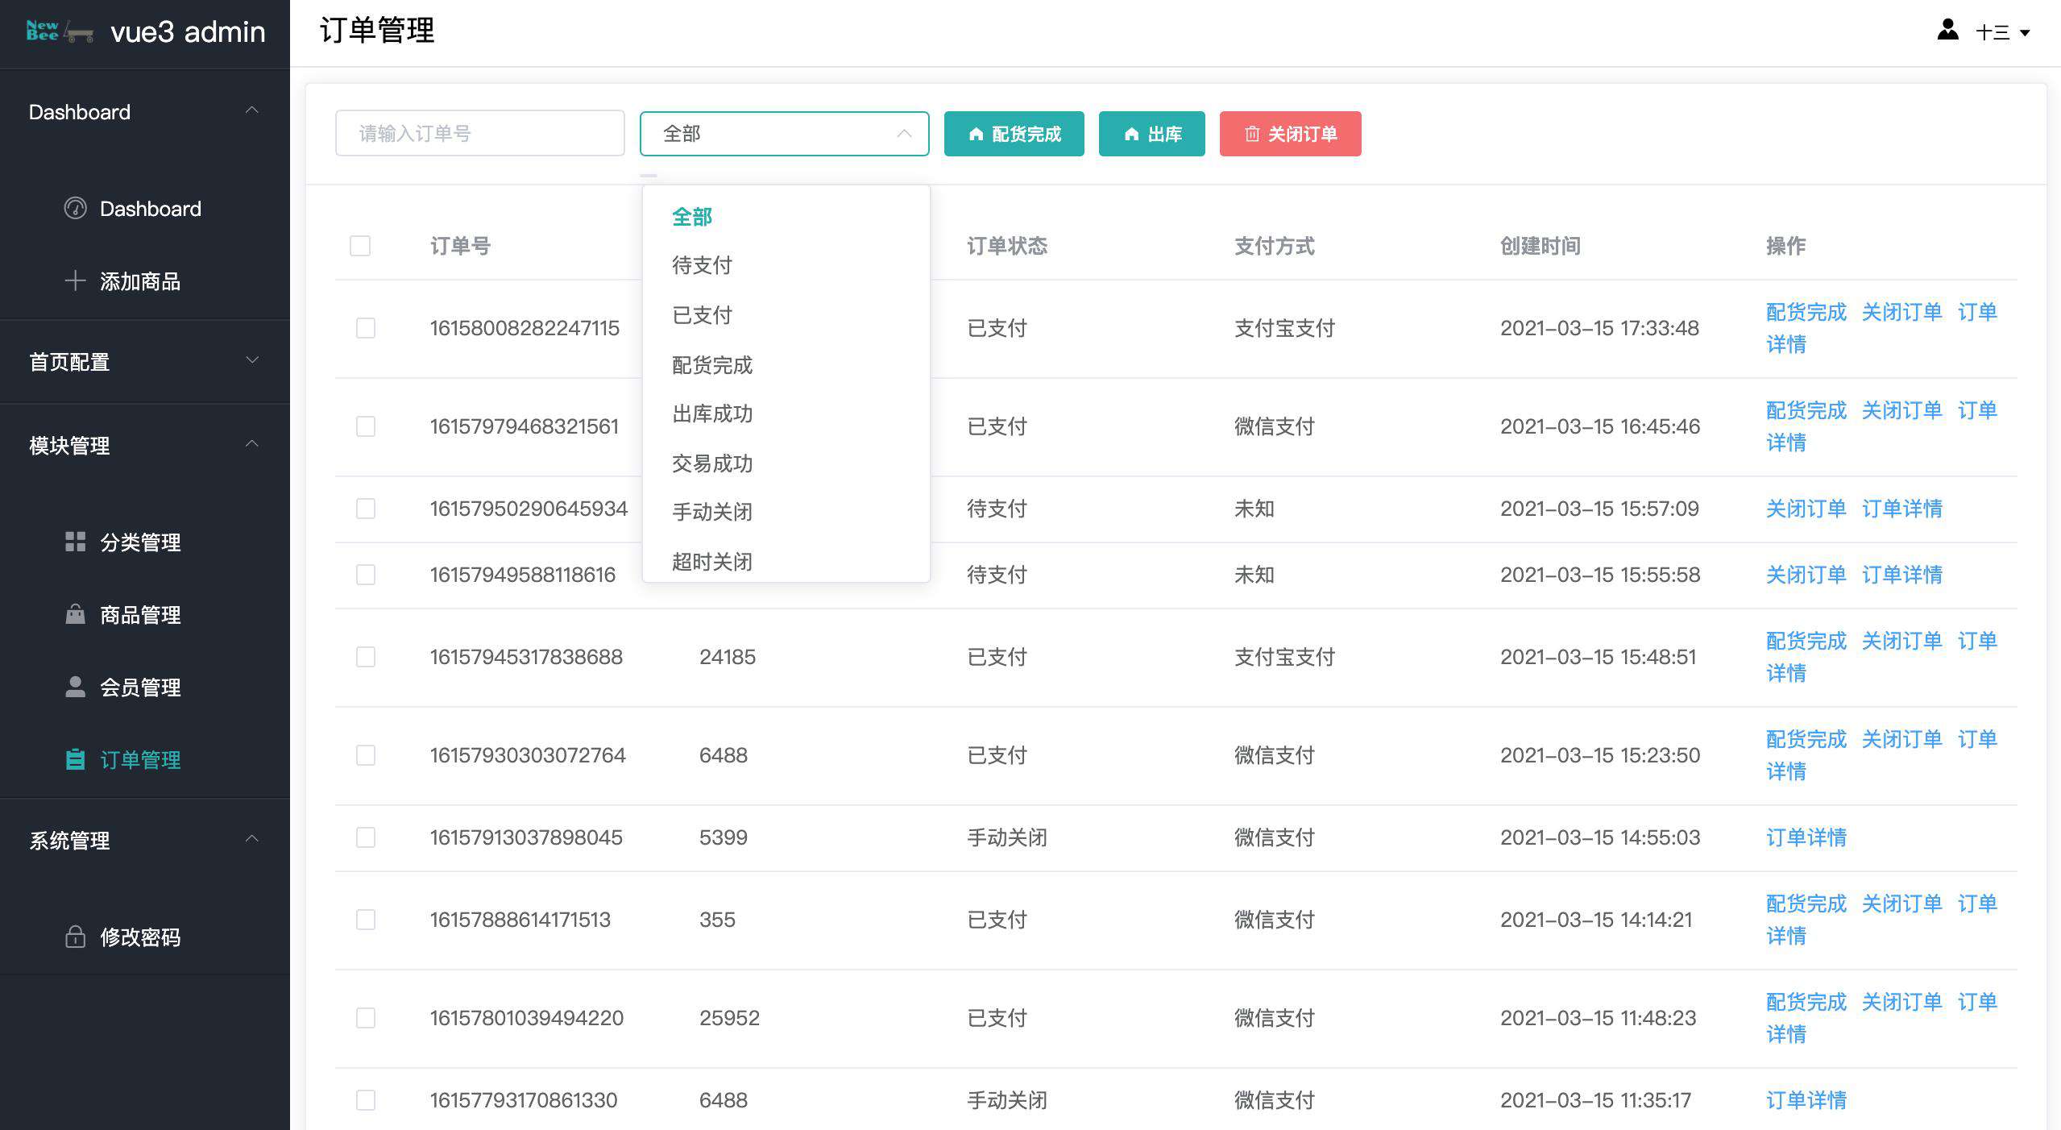The image size is (2061, 1130).
Task: Click the house icon in 出库 button
Action: [1131, 134]
